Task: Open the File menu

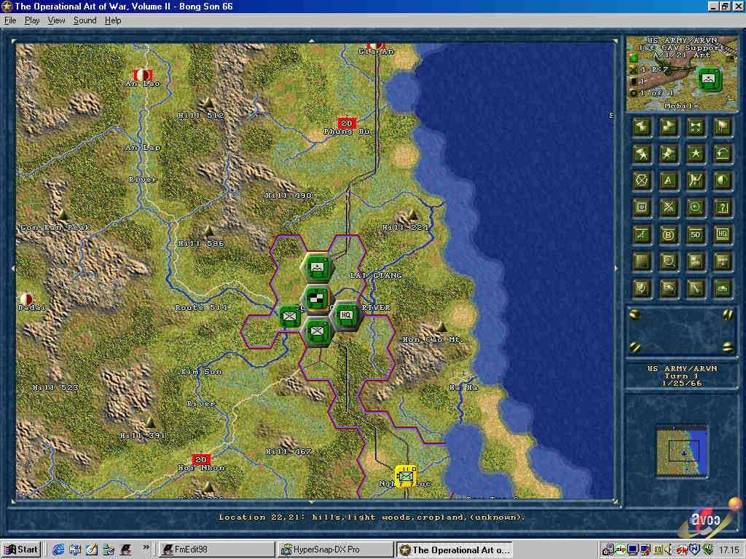Action: pos(10,20)
